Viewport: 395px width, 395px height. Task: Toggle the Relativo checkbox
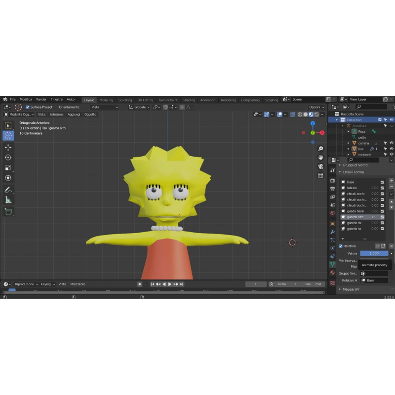(341, 246)
